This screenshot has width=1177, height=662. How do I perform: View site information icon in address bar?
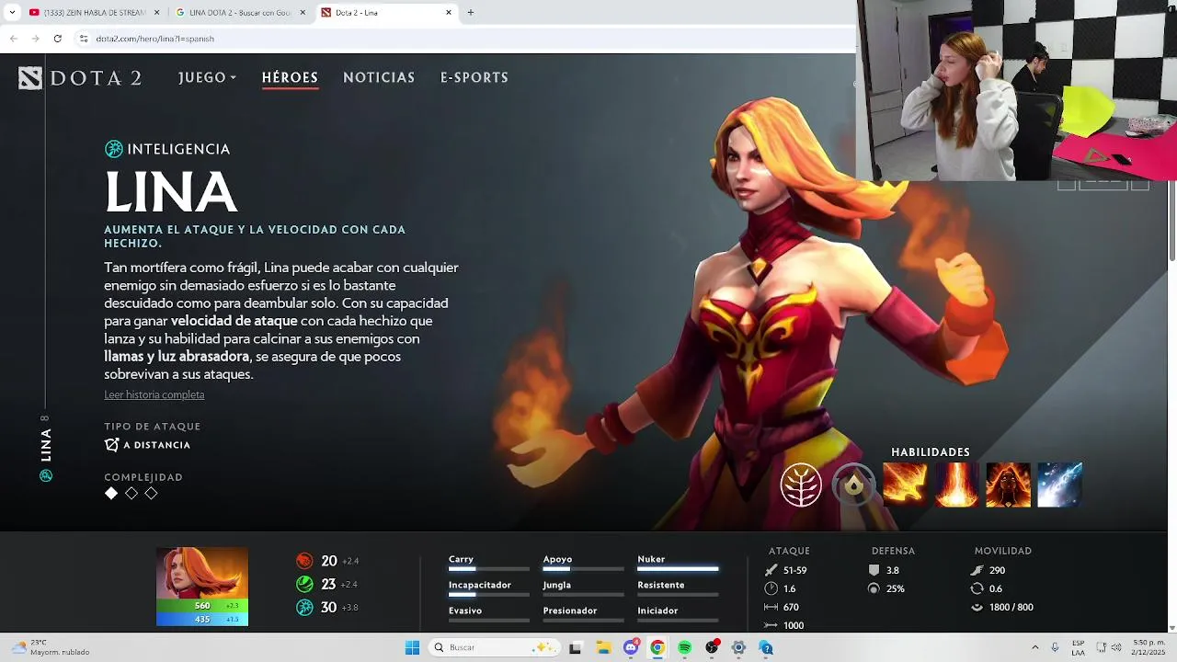(x=84, y=39)
